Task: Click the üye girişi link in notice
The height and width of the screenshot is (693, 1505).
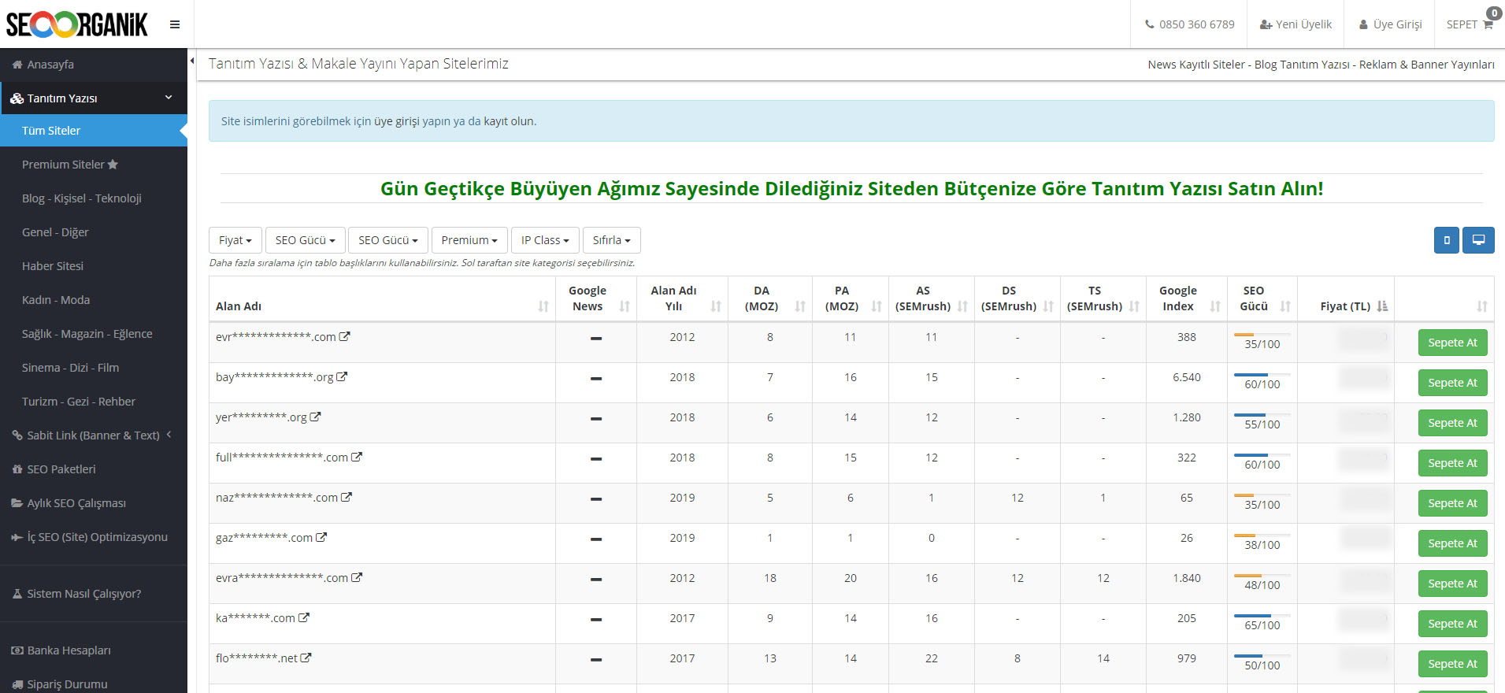Action: [396, 121]
